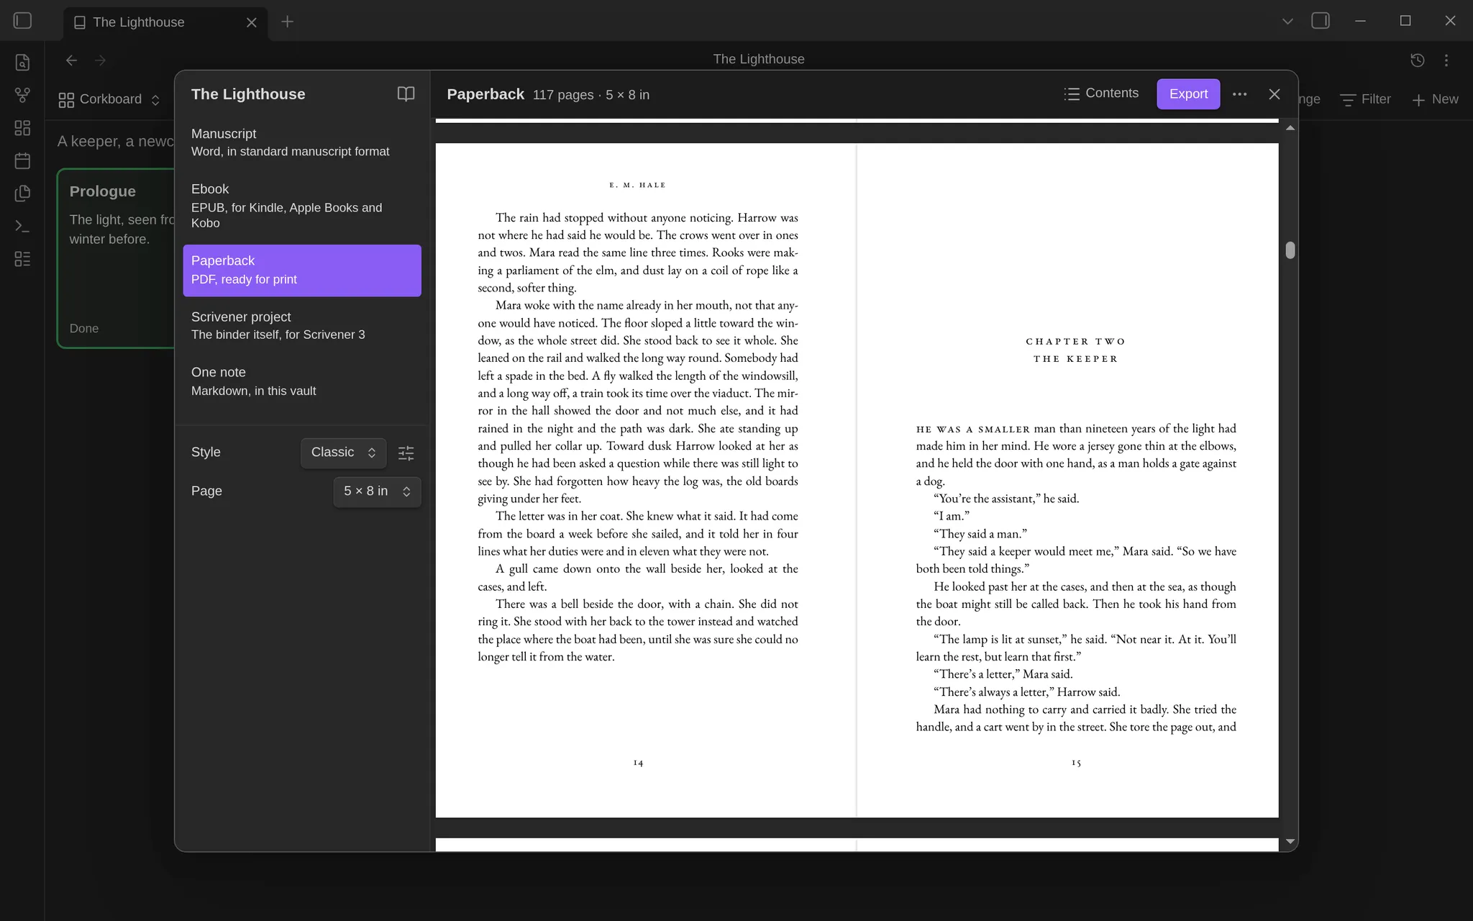
Task: Click the purple Export button
Action: tap(1188, 94)
